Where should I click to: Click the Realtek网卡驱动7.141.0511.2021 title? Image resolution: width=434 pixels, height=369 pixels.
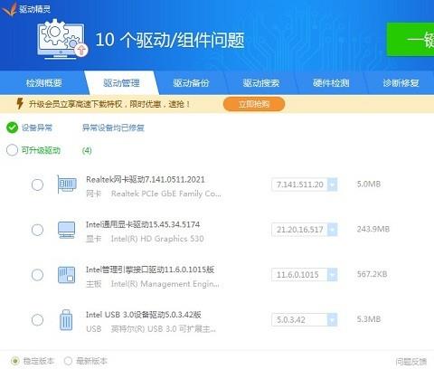[x=146, y=179]
